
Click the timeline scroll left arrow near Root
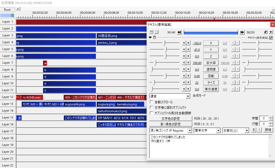pyautogui.click(x=18, y=9)
